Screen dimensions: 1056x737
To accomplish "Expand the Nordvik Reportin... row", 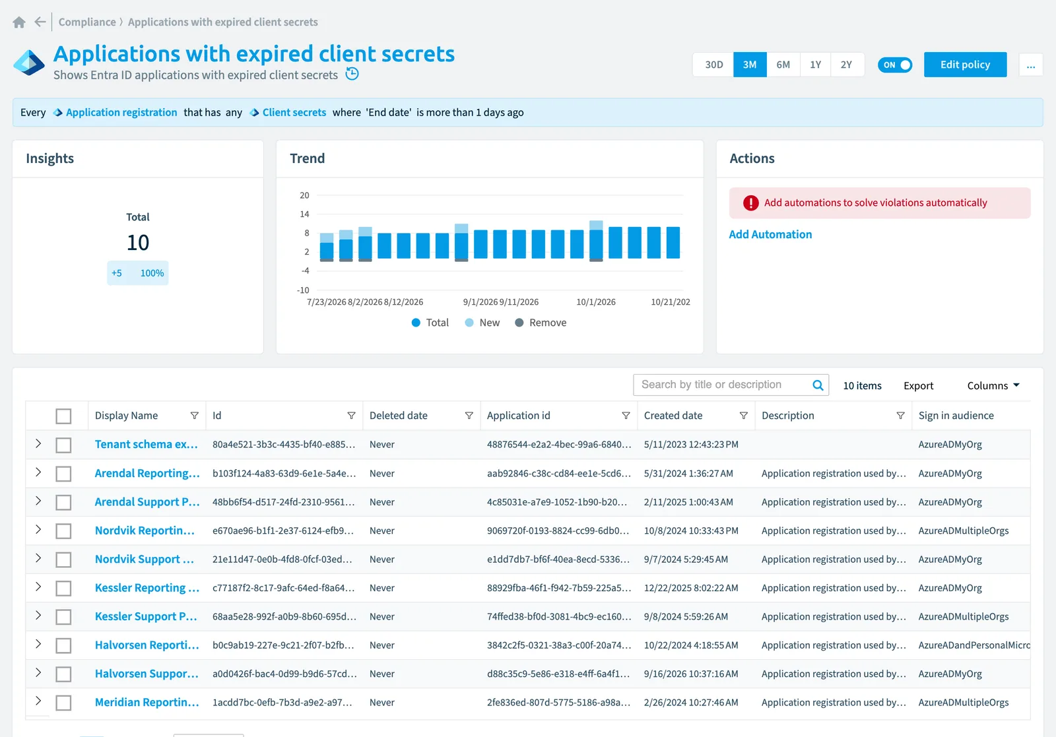I will [38, 529].
